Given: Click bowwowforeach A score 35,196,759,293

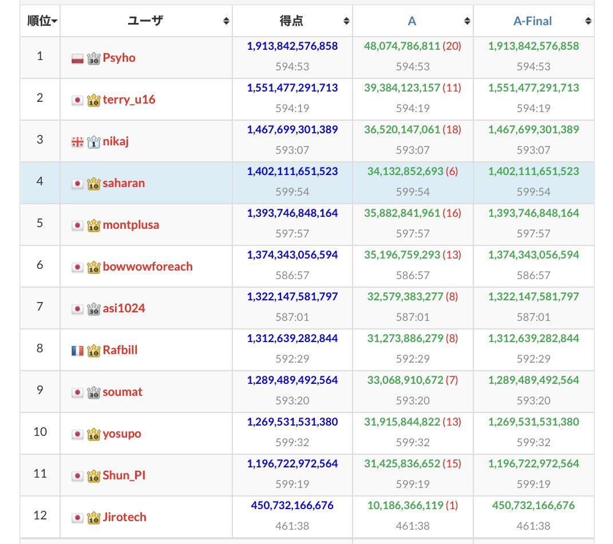Looking at the screenshot, I should (402, 255).
